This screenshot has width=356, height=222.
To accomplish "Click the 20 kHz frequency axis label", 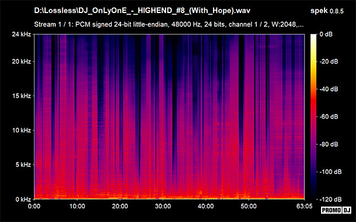I will pyautogui.click(x=21, y=62).
